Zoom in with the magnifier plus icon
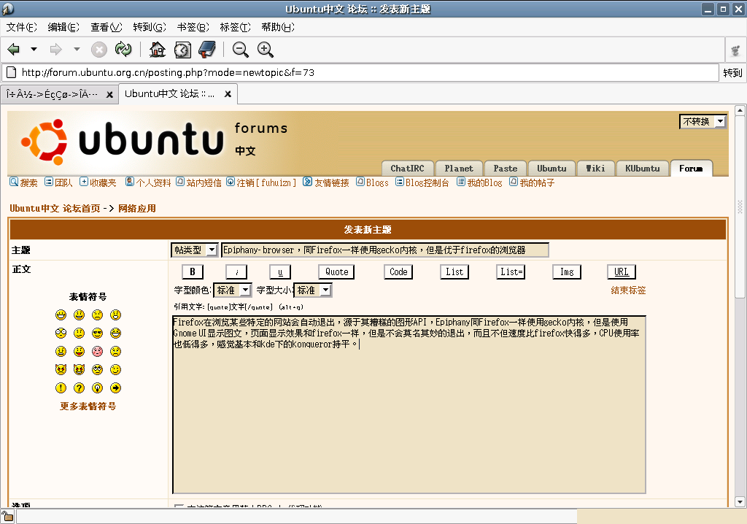The height and width of the screenshot is (524, 747). point(266,50)
